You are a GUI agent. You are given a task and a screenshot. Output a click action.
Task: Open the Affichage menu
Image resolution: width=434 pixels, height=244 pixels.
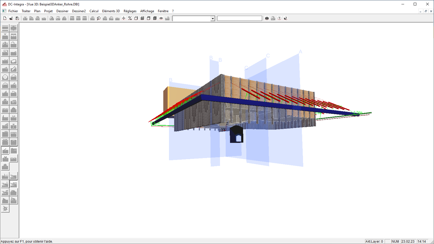[147, 11]
